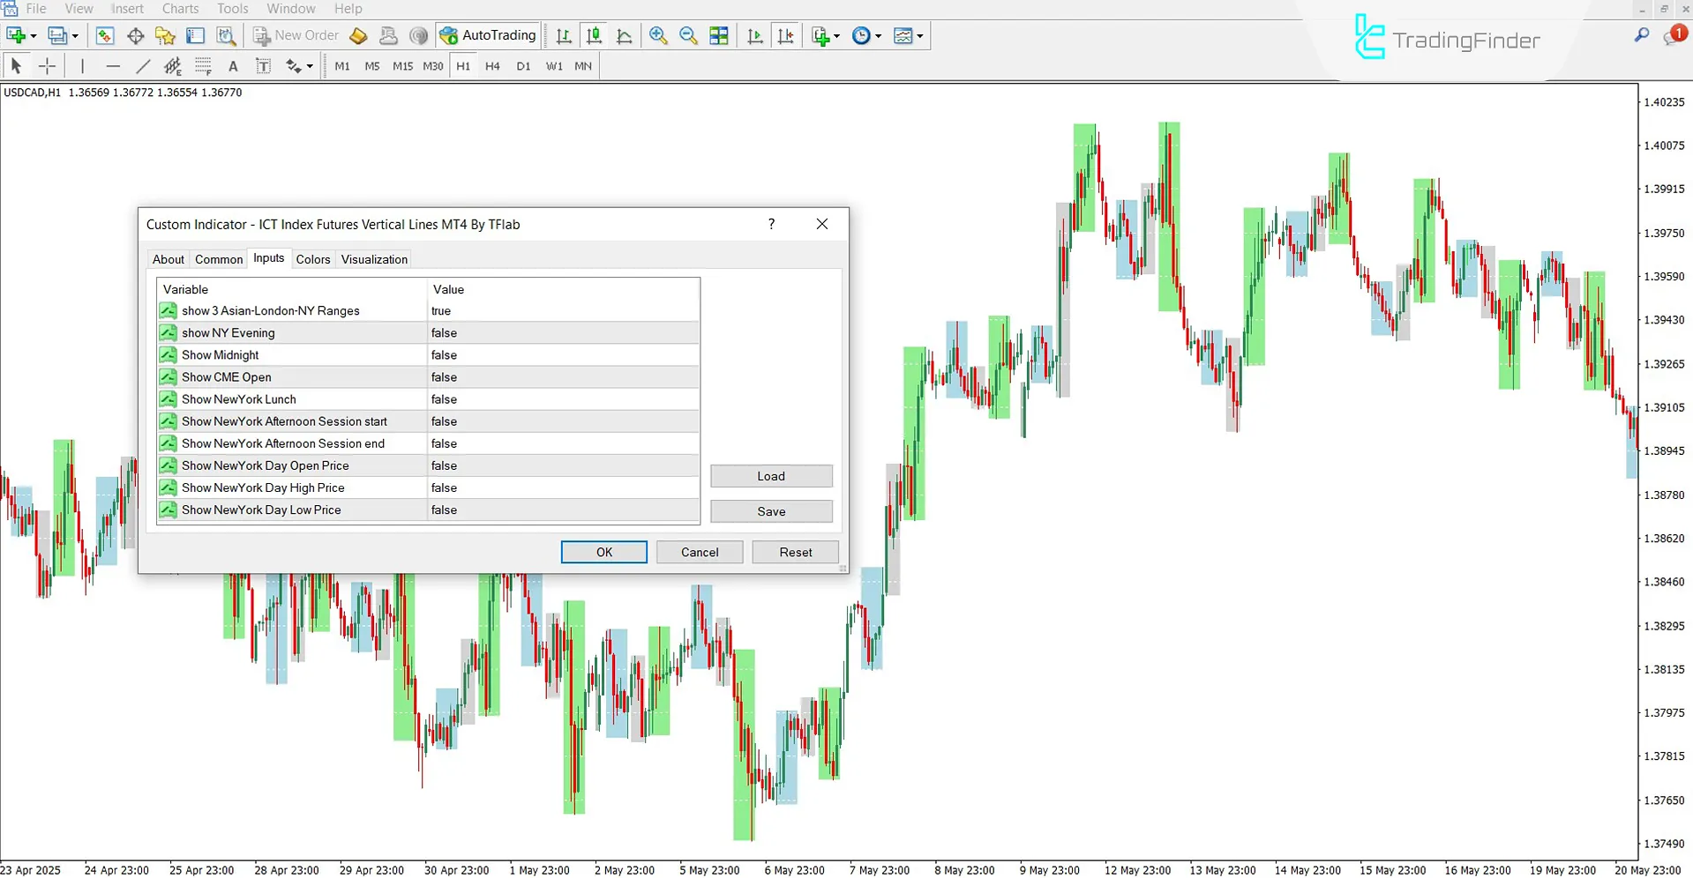1693x878 pixels.
Task: Add a Text label to the chart
Action: 233,65
